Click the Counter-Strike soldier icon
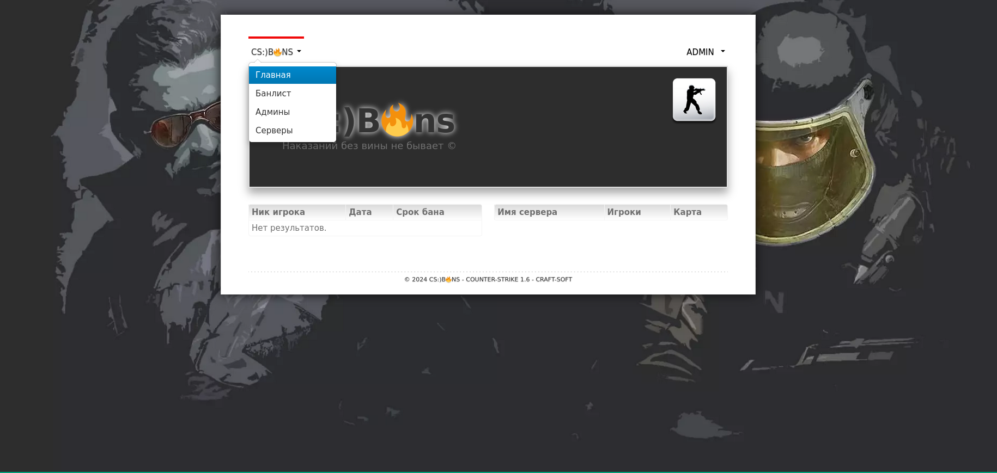The width and height of the screenshot is (997, 473). pyautogui.click(x=694, y=100)
